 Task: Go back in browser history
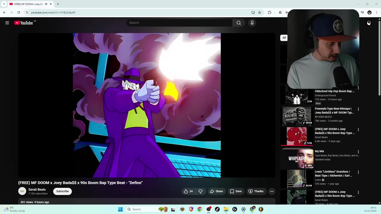tap(4, 12)
